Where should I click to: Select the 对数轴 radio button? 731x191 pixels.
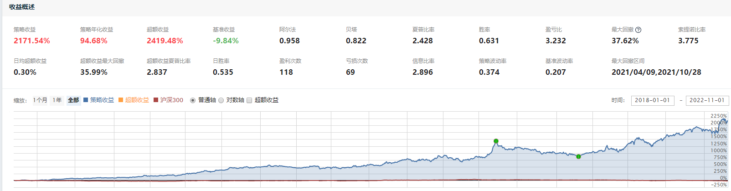[221, 100]
